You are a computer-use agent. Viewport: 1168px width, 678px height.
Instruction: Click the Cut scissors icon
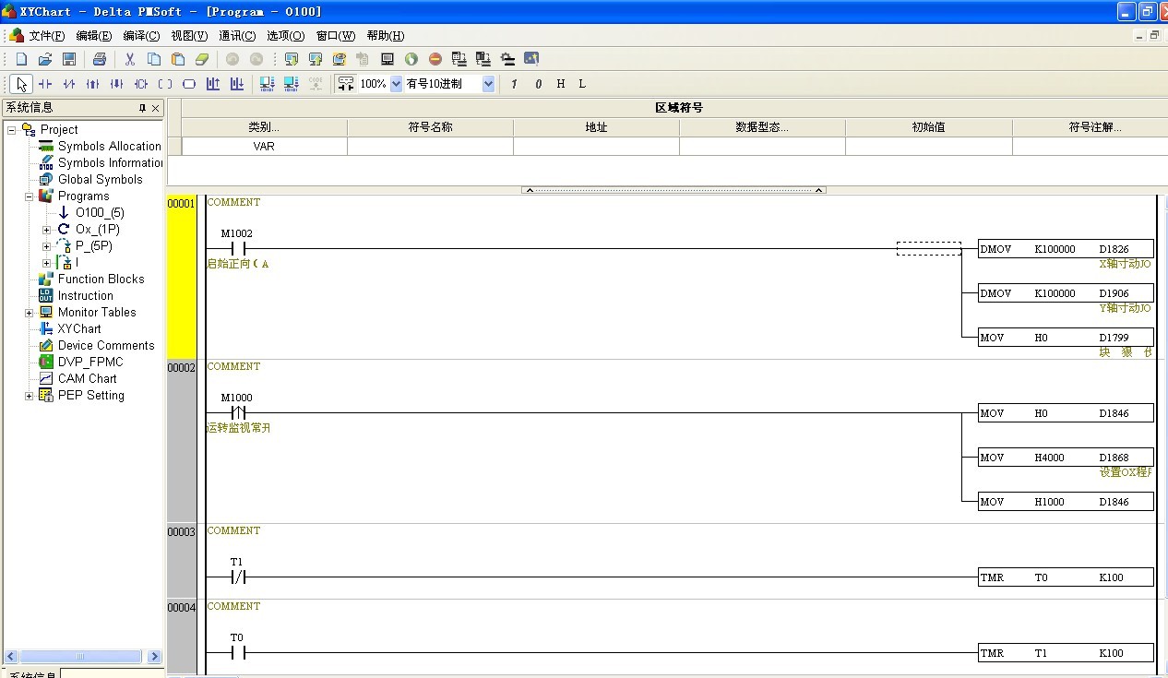tap(130, 59)
